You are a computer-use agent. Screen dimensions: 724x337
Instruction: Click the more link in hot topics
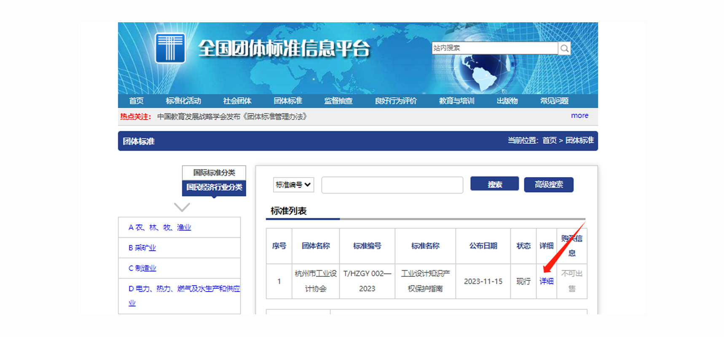point(579,116)
